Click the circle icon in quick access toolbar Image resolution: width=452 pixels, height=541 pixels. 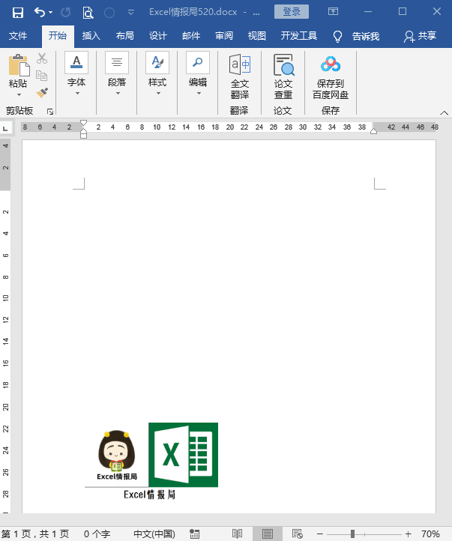(x=109, y=13)
